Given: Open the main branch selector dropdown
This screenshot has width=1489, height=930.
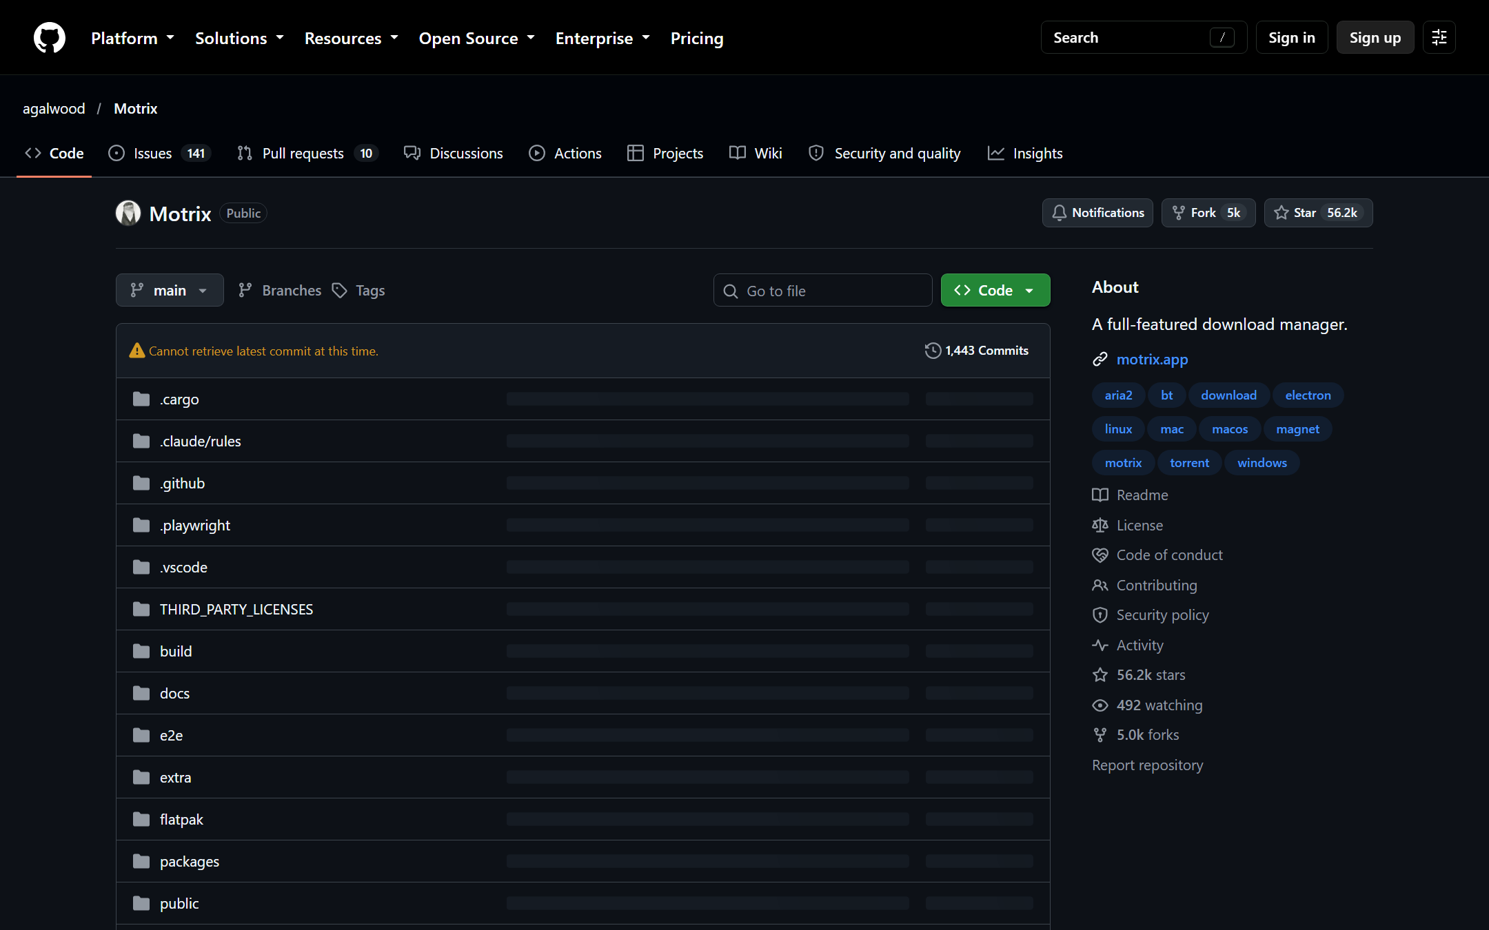Looking at the screenshot, I should (170, 290).
